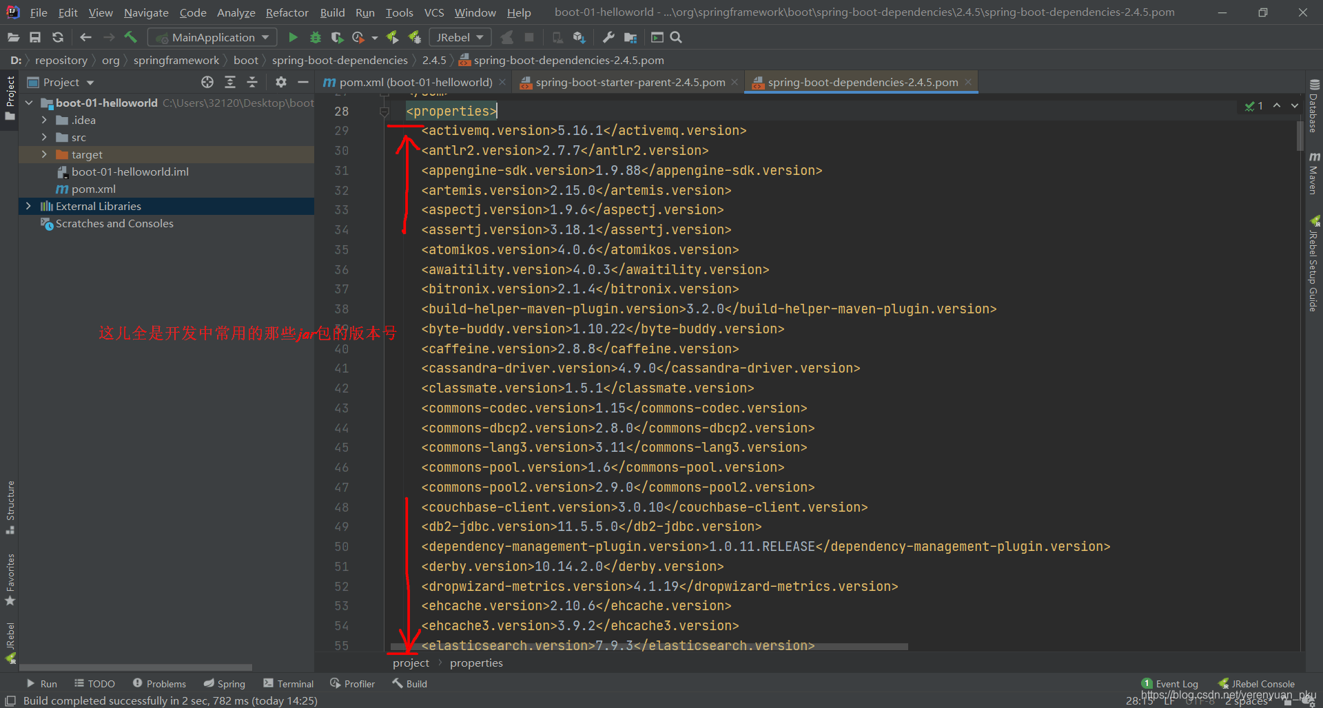1323x708 pixels.
Task: Collapse the boot-01-helloworld project node
Action: [x=29, y=103]
